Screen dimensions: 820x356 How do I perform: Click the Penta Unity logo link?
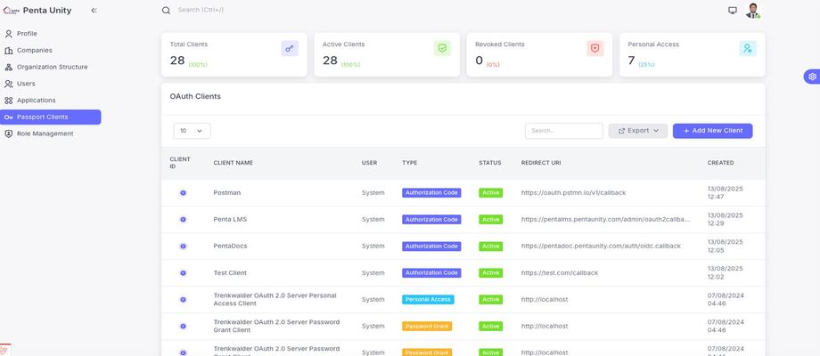pos(39,11)
